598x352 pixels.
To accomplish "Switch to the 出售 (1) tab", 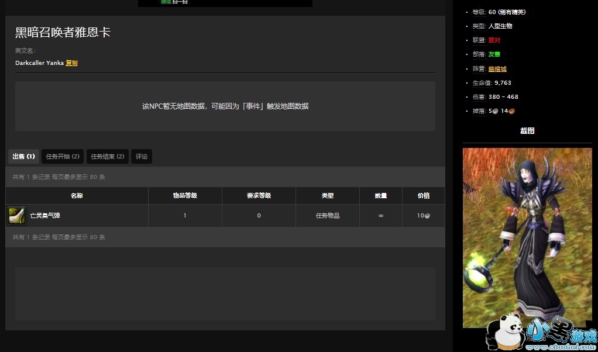I will (x=23, y=157).
